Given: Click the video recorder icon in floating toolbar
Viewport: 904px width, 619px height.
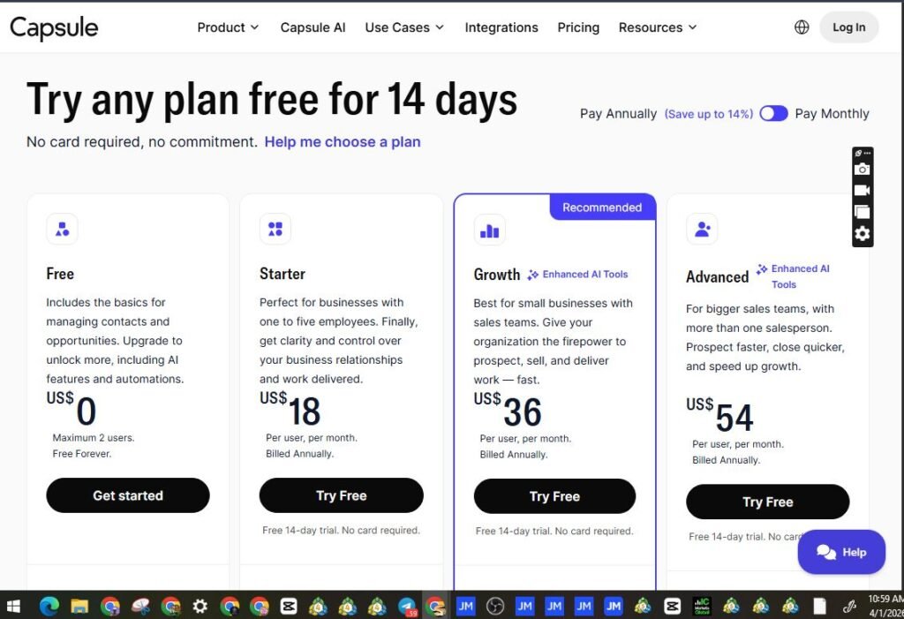Looking at the screenshot, I should click(x=862, y=190).
